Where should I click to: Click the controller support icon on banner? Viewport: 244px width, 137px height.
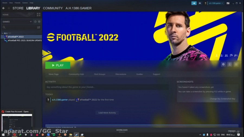236,56
